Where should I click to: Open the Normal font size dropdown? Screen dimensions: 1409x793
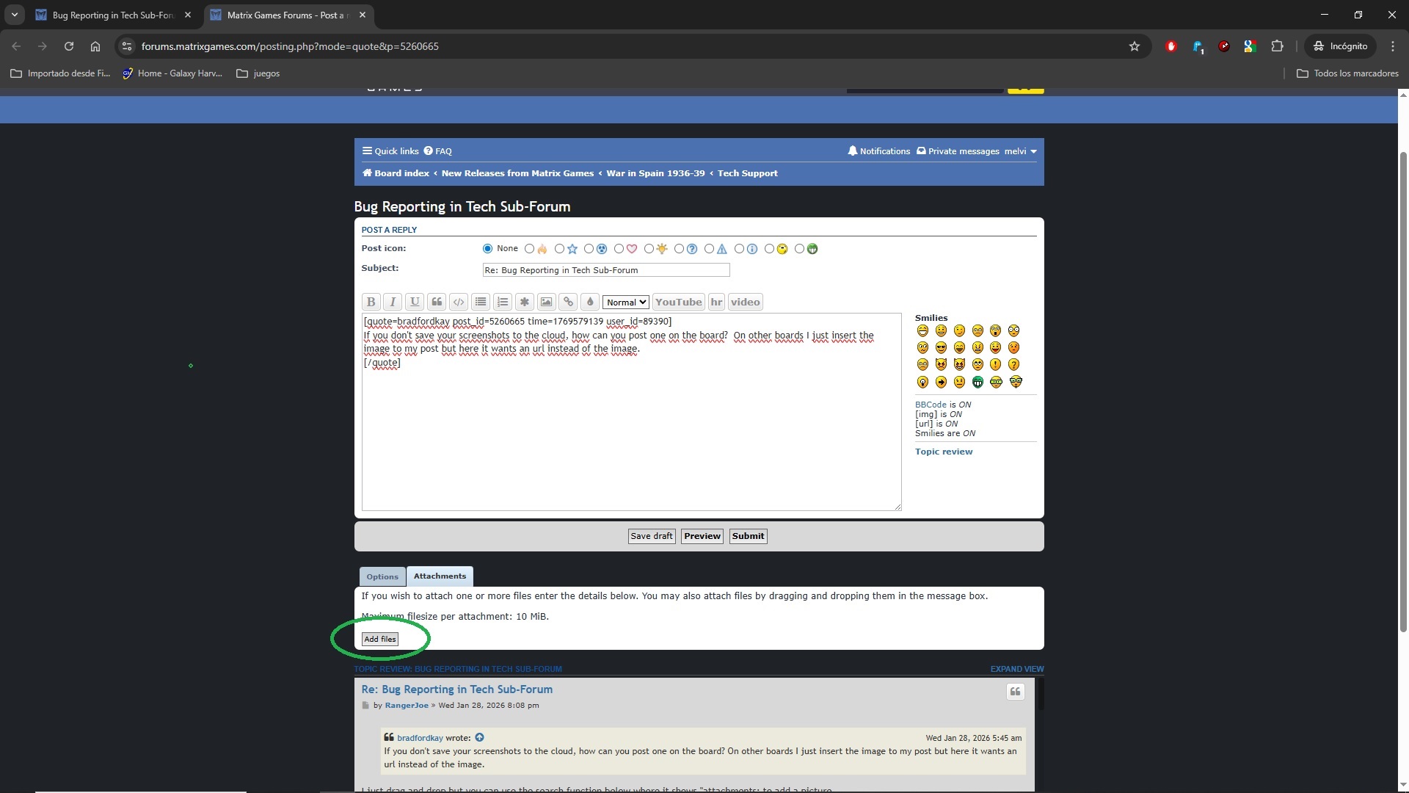625,302
